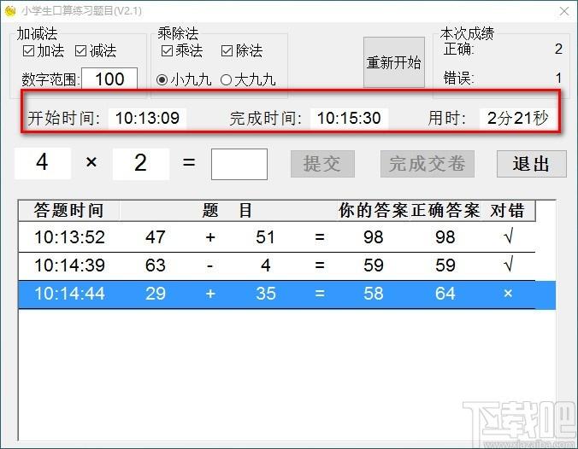Toggle the 除法 checkbox
578x449 pixels.
[242, 50]
